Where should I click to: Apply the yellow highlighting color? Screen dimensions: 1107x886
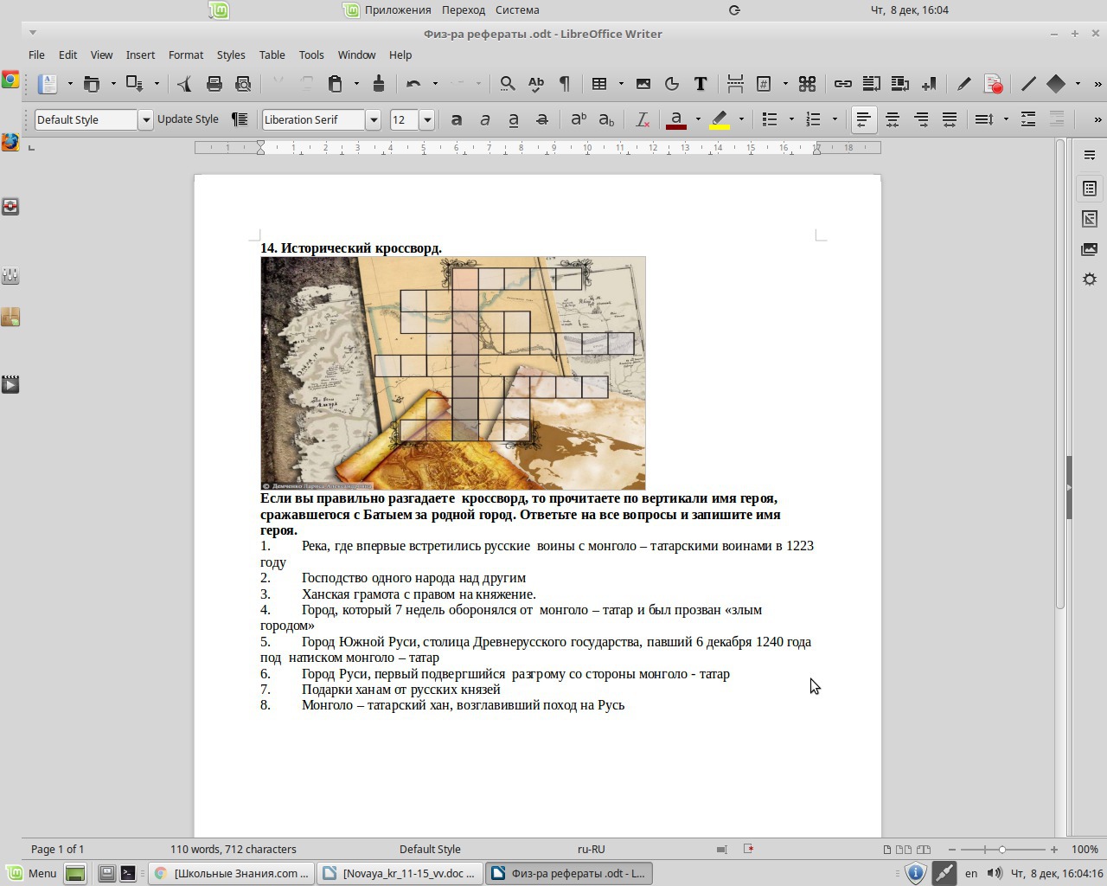pyautogui.click(x=720, y=120)
